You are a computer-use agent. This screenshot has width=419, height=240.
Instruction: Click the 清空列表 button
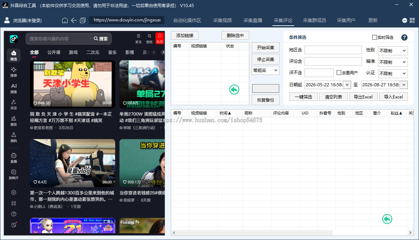333,97
